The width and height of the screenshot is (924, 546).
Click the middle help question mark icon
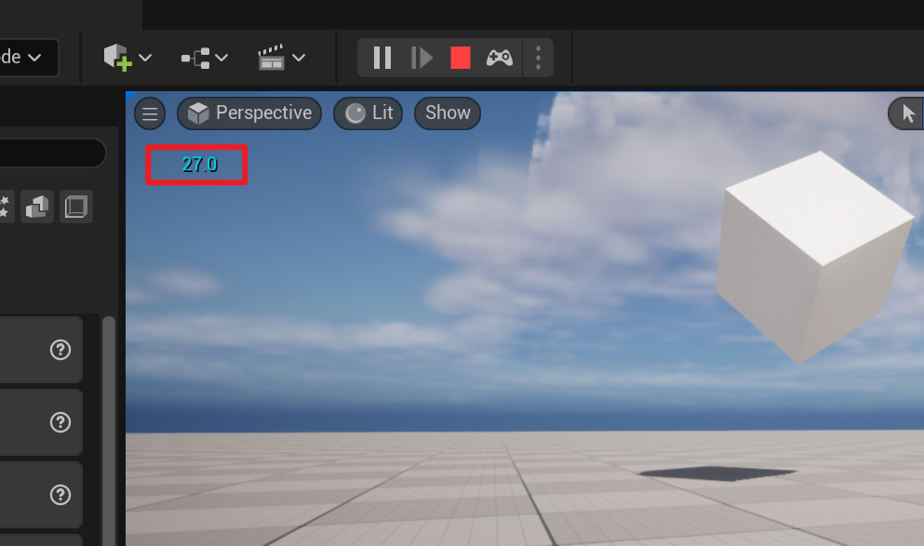pyautogui.click(x=60, y=422)
